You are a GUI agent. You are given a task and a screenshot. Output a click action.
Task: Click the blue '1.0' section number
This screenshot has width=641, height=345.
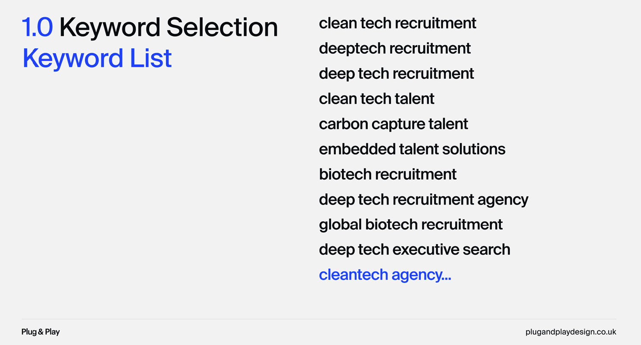click(x=38, y=27)
